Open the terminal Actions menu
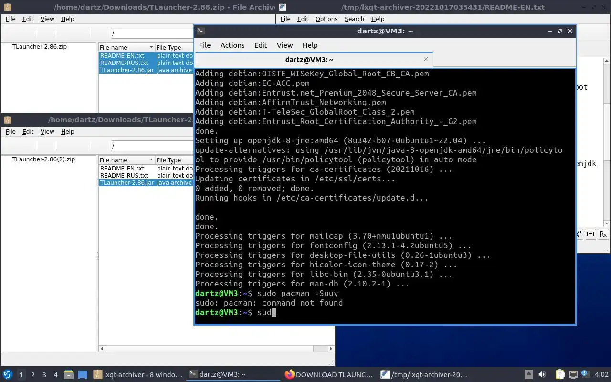The height and width of the screenshot is (382, 611). (x=232, y=45)
